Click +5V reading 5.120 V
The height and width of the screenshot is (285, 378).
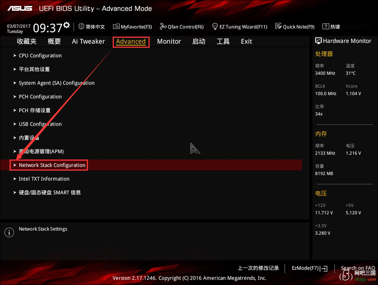353,213
